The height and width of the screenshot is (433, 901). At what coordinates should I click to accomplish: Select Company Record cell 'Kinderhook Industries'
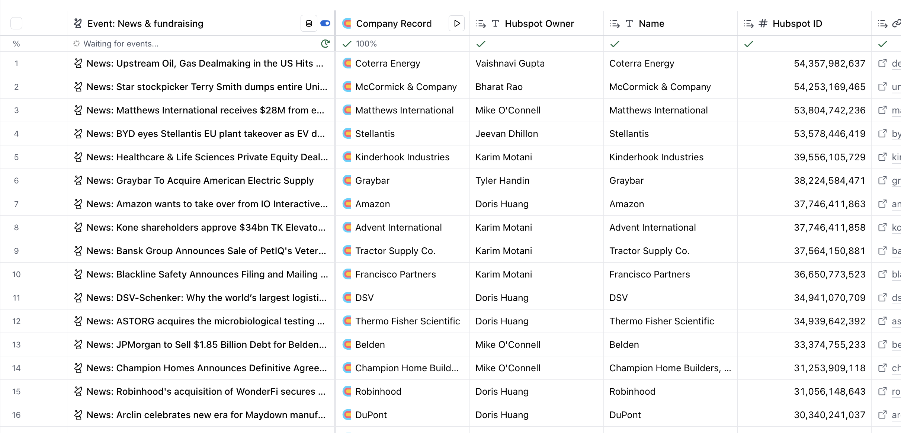point(403,157)
